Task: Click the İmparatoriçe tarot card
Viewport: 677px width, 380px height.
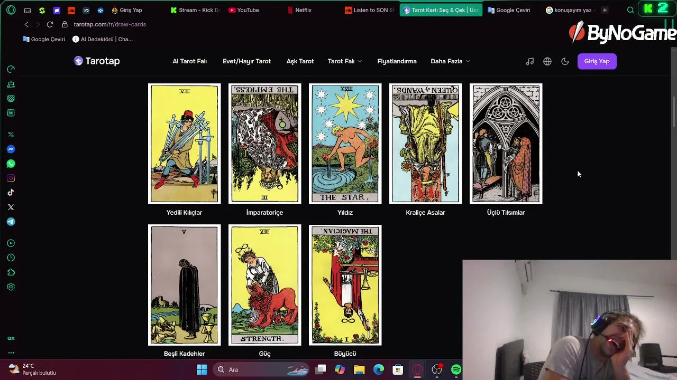Action: (x=264, y=144)
